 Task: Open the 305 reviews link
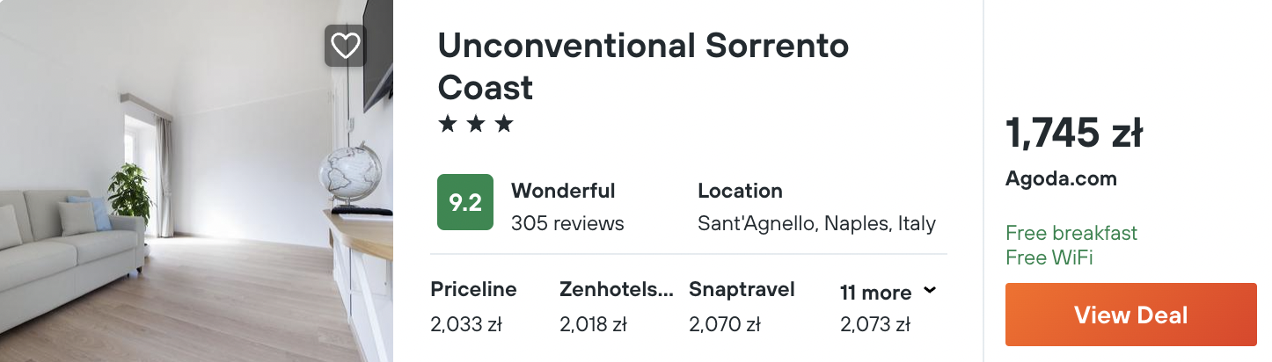567,223
